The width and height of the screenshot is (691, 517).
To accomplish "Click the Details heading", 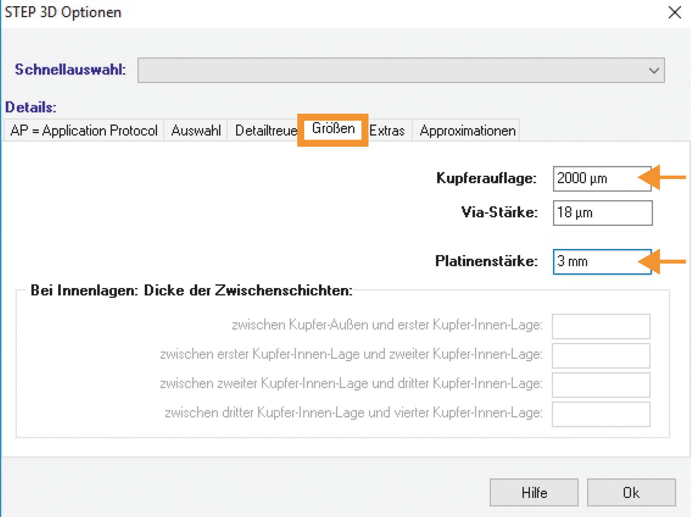I will point(31,107).
